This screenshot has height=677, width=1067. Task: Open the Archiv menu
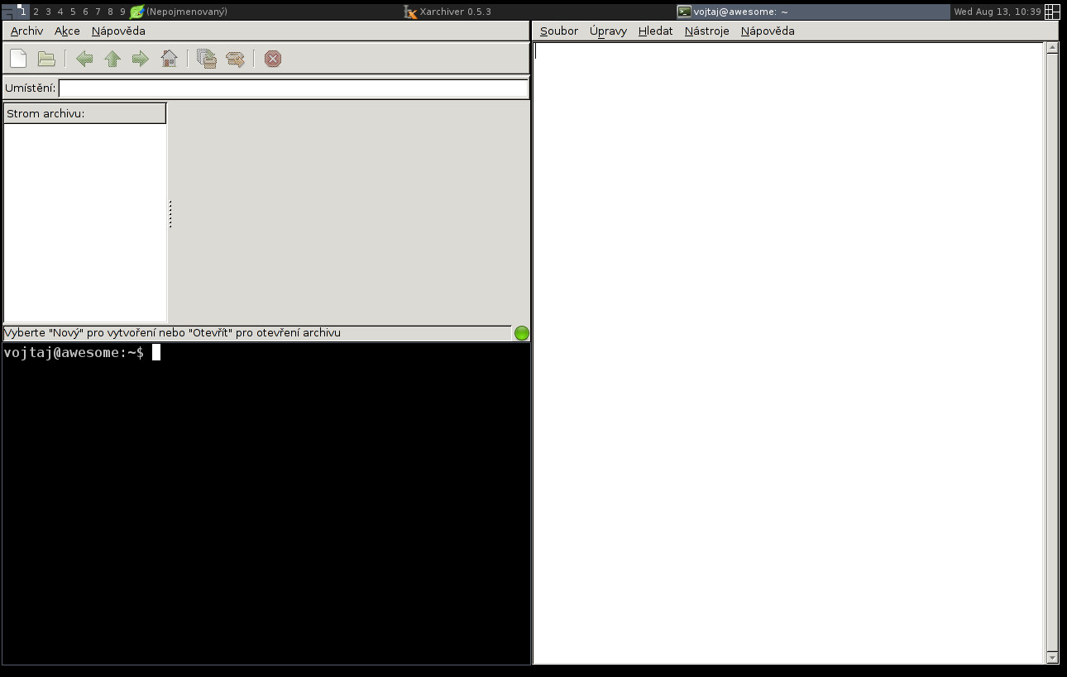point(26,31)
